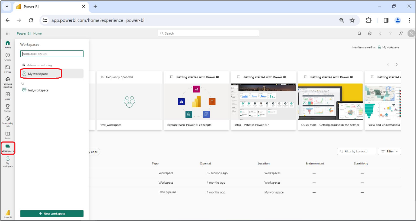This screenshot has width=417, height=222.
Task: Click the Sensitivity column header
Action: (x=361, y=163)
